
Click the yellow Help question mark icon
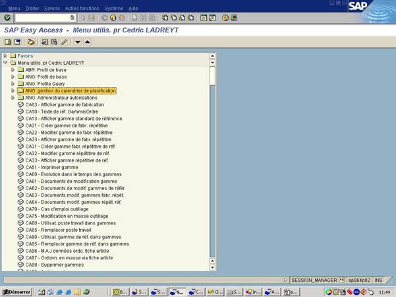point(225,18)
